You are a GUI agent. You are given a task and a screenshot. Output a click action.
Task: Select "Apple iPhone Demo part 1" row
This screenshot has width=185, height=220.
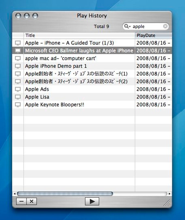coord(56,66)
